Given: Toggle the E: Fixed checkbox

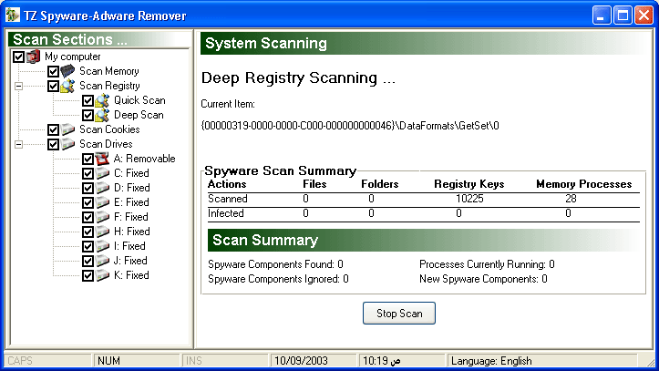Looking at the screenshot, I should pos(88,202).
